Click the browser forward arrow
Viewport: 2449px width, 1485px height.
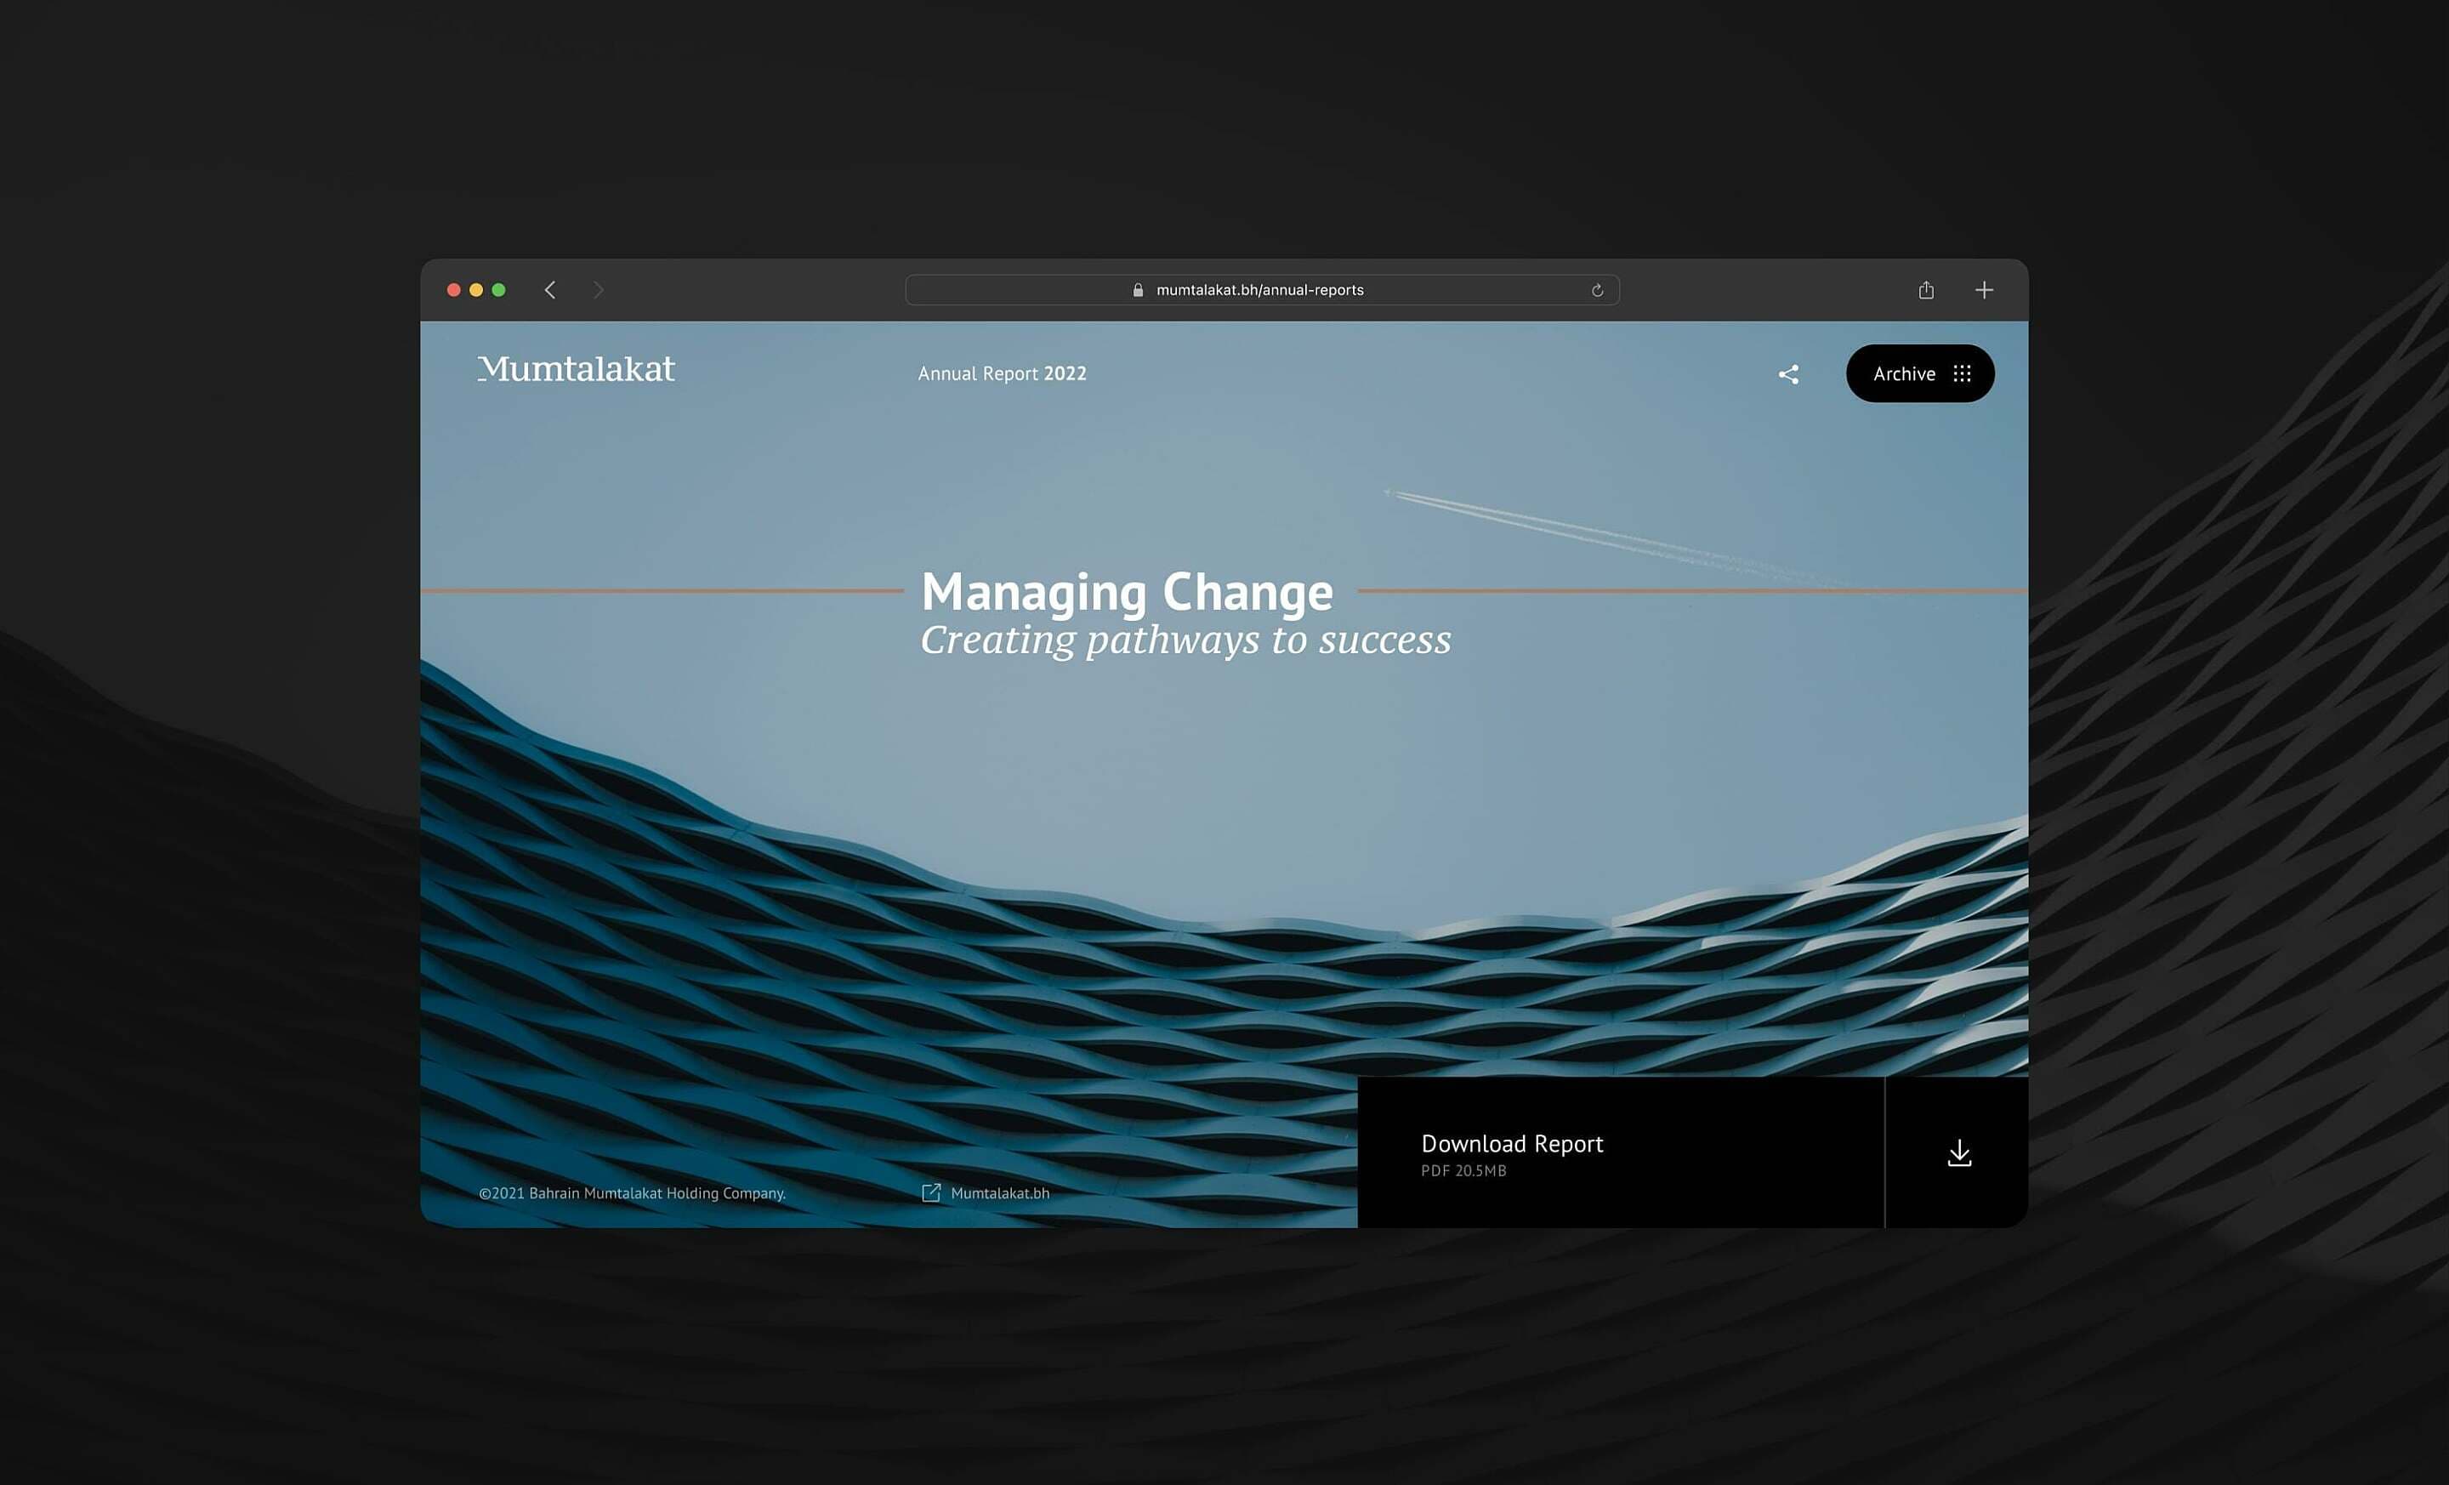pyautogui.click(x=599, y=289)
